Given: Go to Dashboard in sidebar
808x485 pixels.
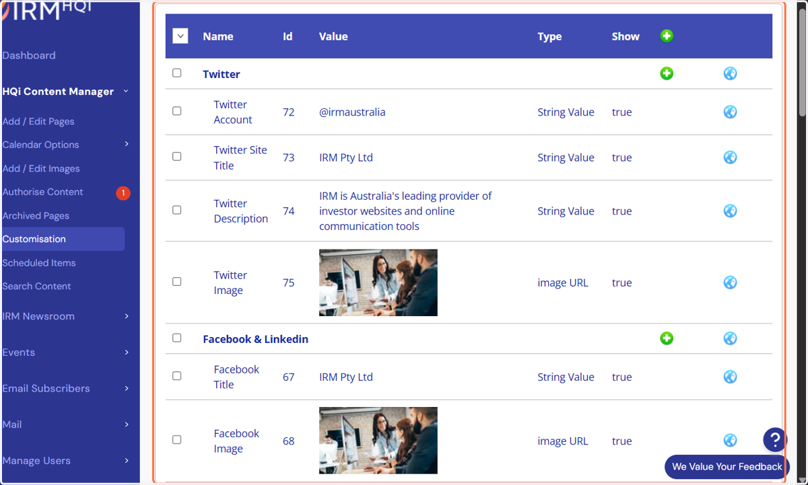Looking at the screenshot, I should [x=29, y=56].
